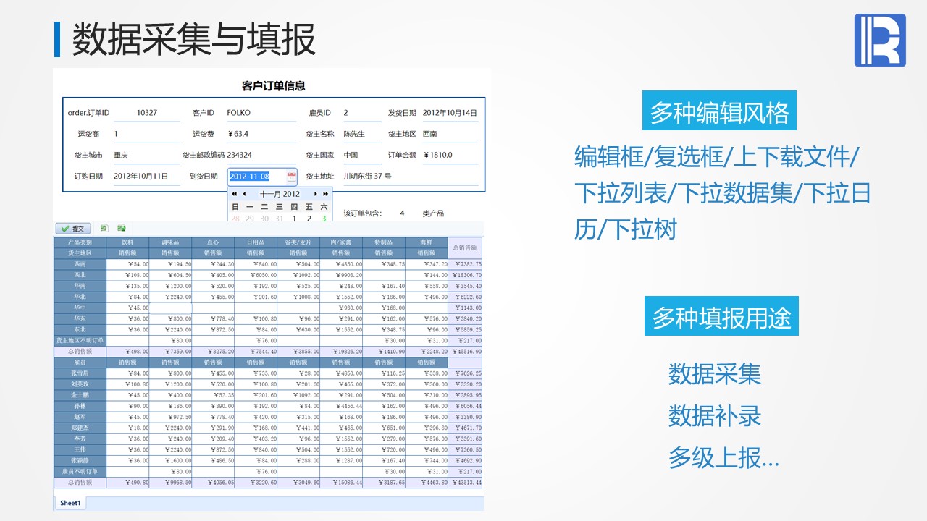Click the 张雪眉 employee row header
Screen dimensions: 927x521
pyautogui.click(x=80, y=373)
